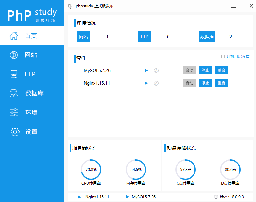This screenshot has height=202, width=256.
Task: Click the gear icon for 设置
Action: pos(15,132)
